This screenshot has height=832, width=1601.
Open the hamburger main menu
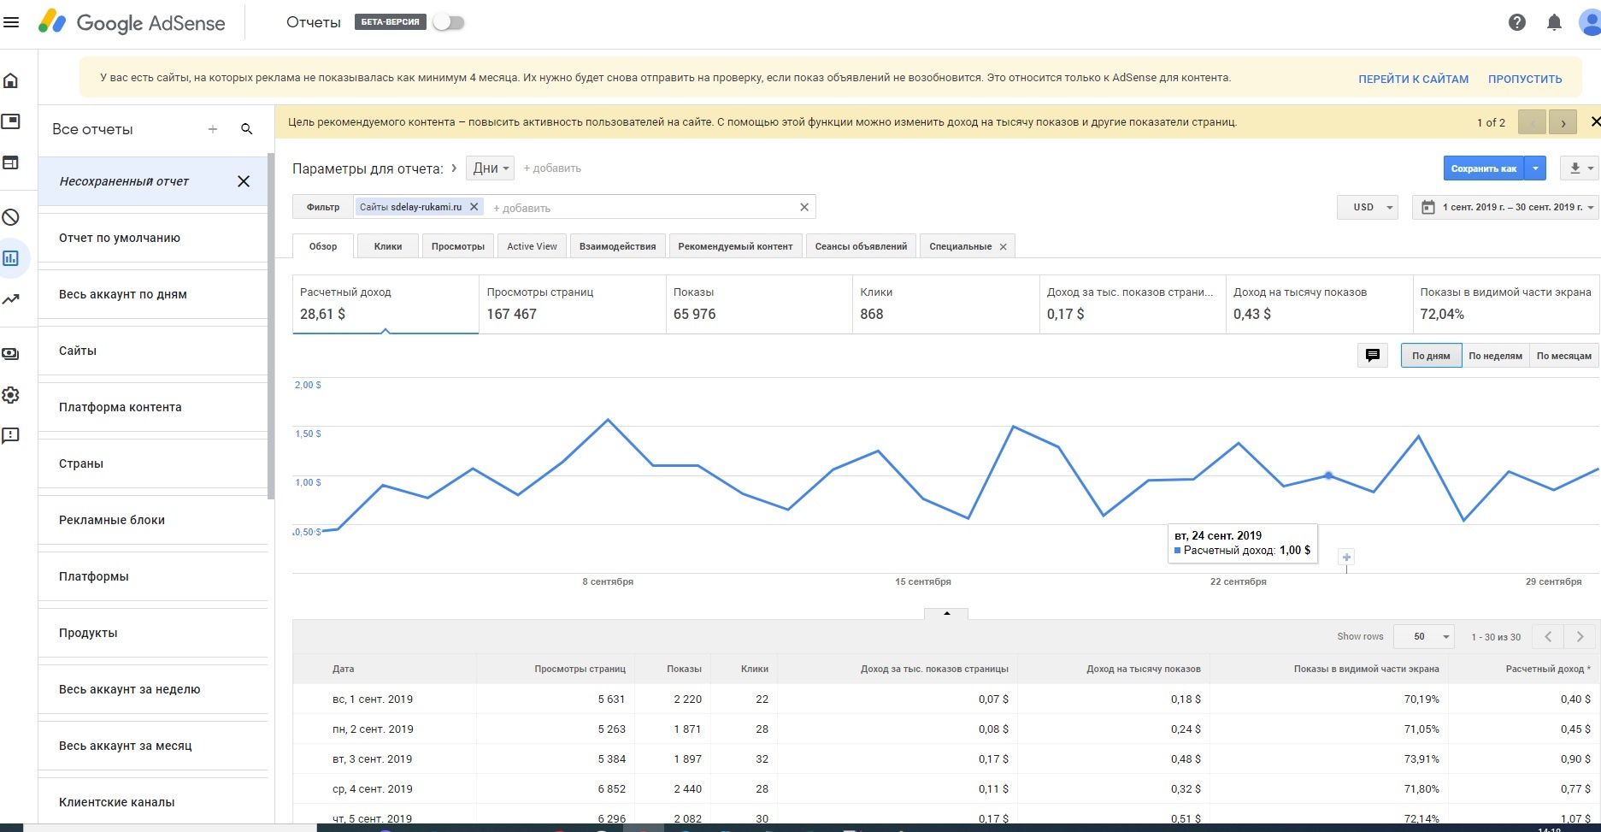tap(11, 22)
